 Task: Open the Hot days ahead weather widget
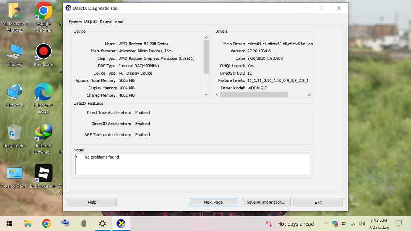290,224
